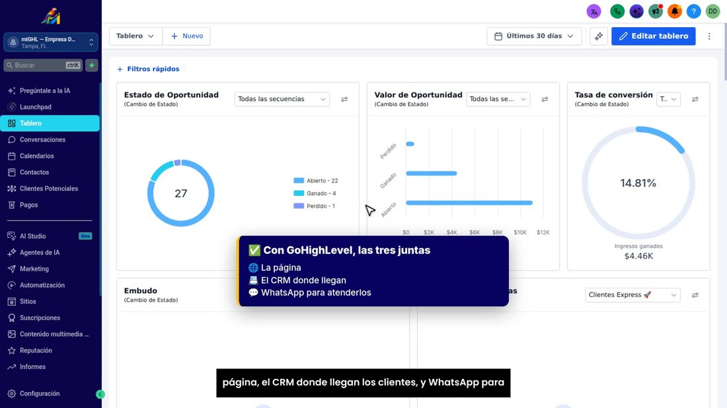Open Agentes de IA

50,252
